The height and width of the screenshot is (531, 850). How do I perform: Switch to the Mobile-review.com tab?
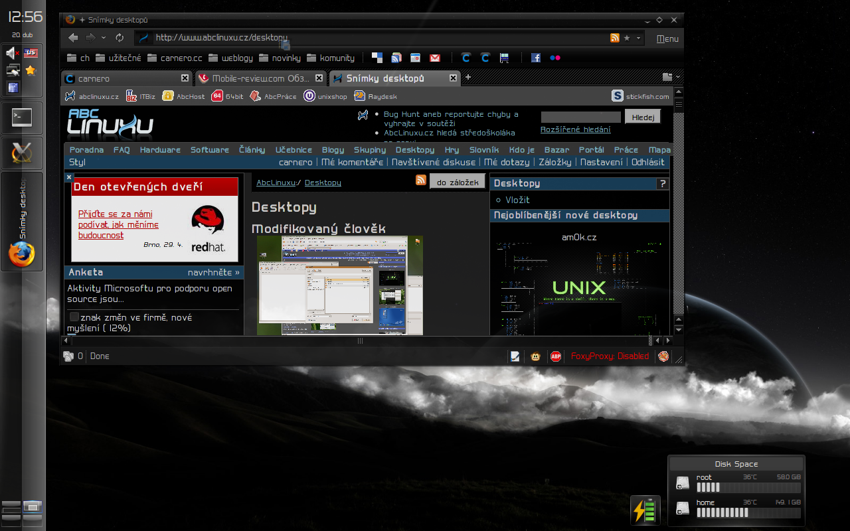coord(260,78)
